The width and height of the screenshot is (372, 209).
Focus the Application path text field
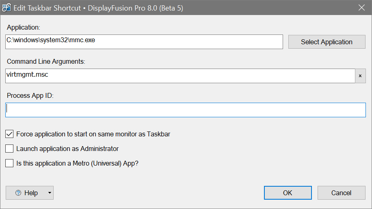coord(144,41)
